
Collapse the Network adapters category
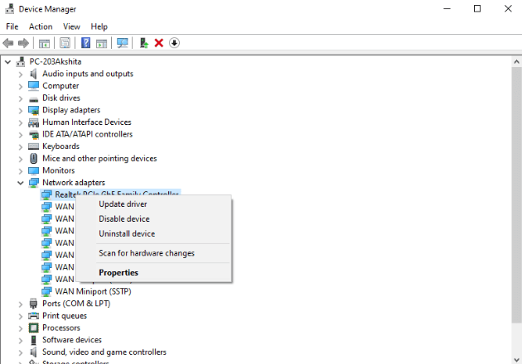(21, 183)
